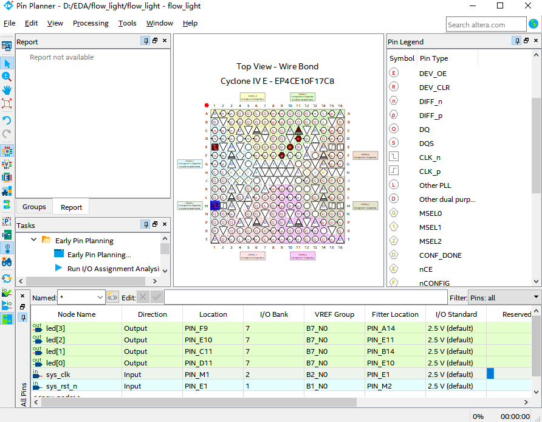Image resolution: width=542 pixels, height=422 pixels.
Task: Click Pin Legend scroll up arrow
Action: click(x=536, y=55)
